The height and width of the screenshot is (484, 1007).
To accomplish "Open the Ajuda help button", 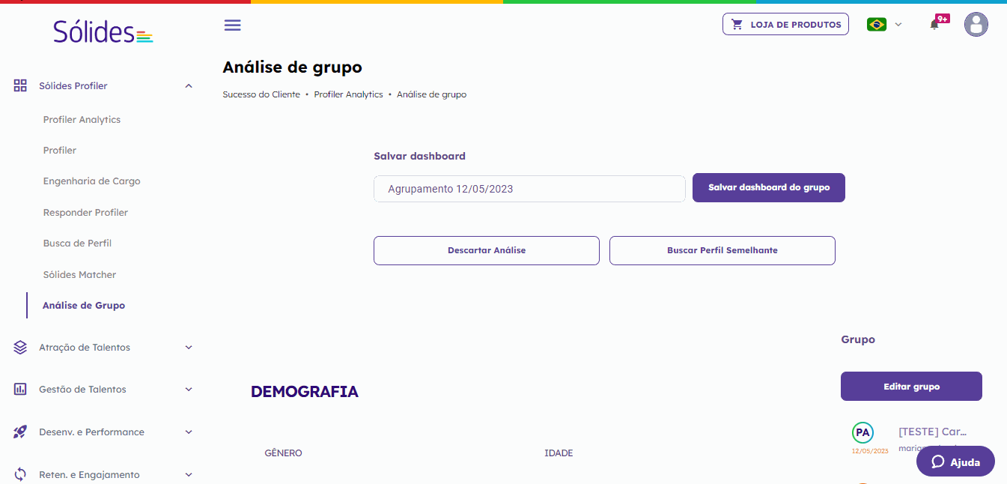I will tap(955, 462).
